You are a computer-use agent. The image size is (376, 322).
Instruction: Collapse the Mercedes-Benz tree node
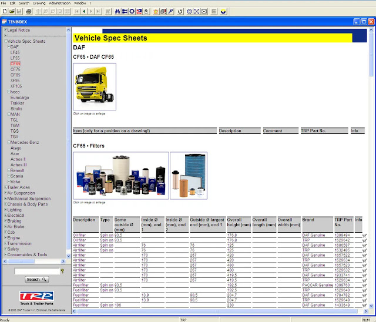(9, 142)
